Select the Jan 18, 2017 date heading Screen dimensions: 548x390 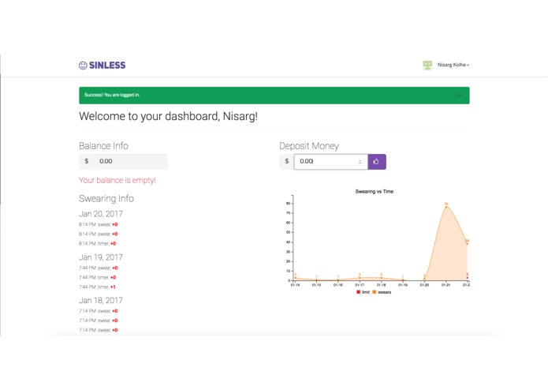click(101, 301)
